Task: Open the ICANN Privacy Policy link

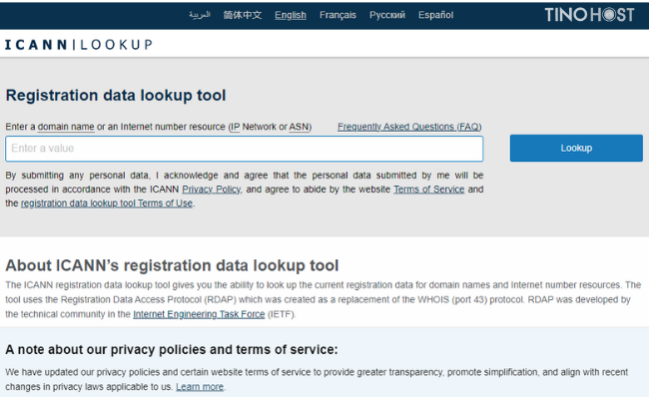Action: 212,190
